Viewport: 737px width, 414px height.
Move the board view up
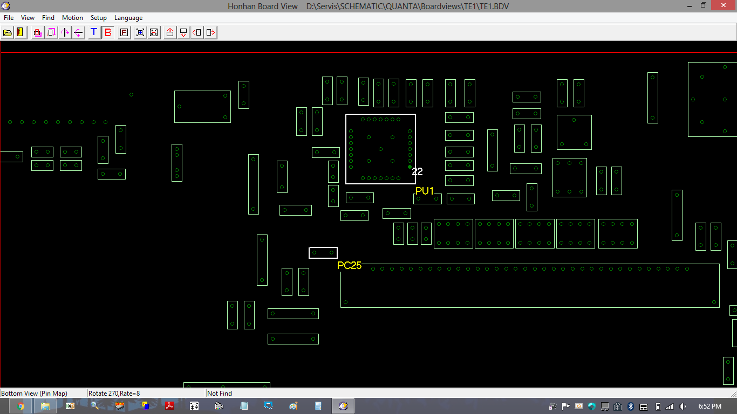[170, 32]
